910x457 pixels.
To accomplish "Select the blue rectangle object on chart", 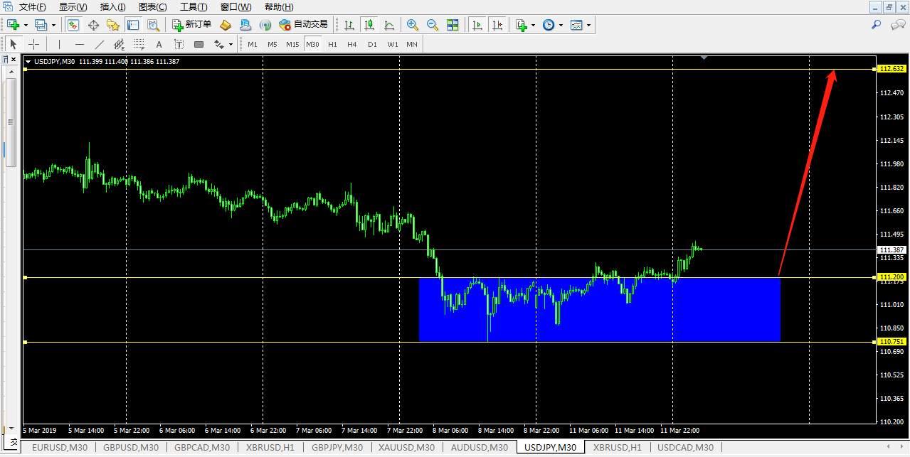I will click(x=600, y=310).
